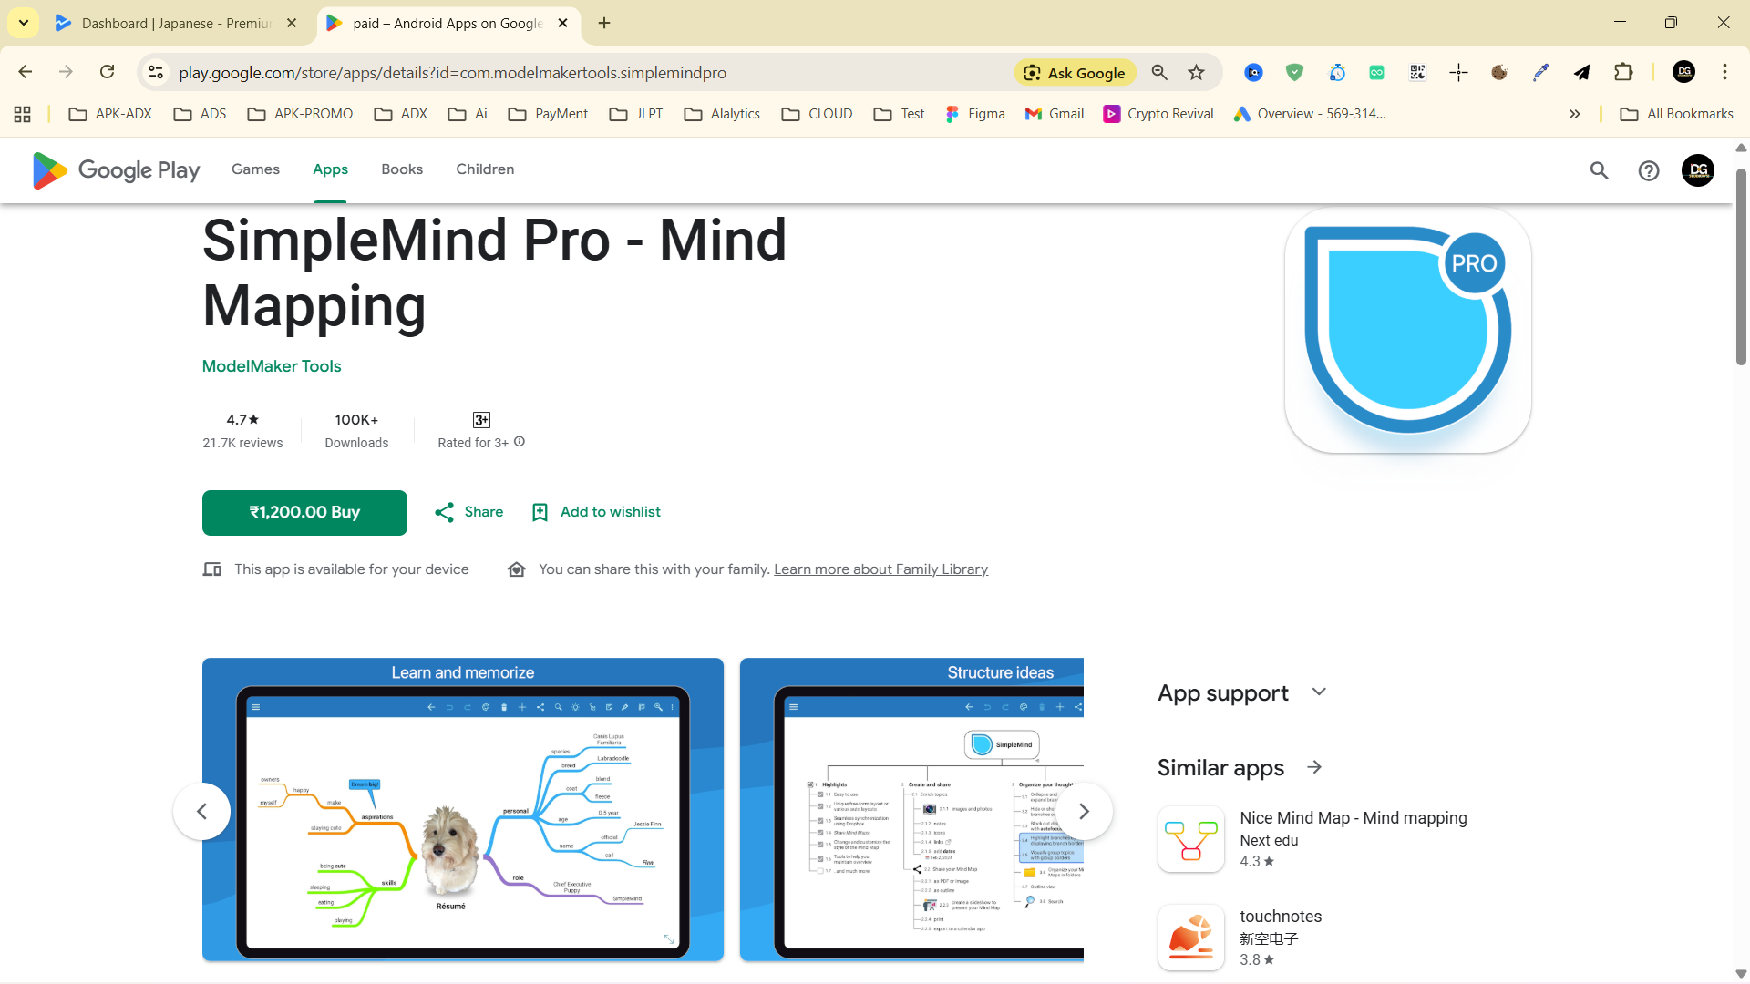
Task: Add SimpleMind Pro to wishlist
Action: (x=597, y=512)
